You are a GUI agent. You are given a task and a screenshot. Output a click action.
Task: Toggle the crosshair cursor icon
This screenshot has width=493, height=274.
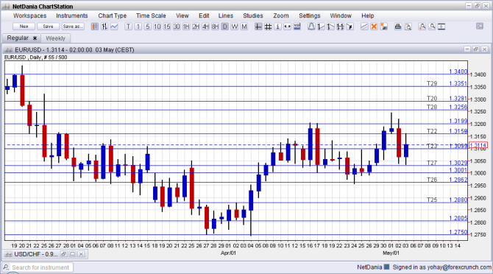[258, 27]
